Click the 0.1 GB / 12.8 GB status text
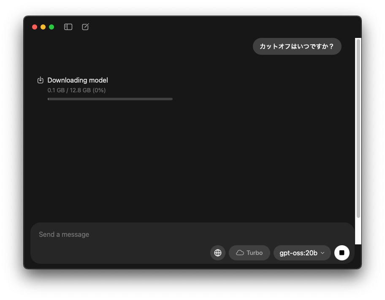 point(76,90)
